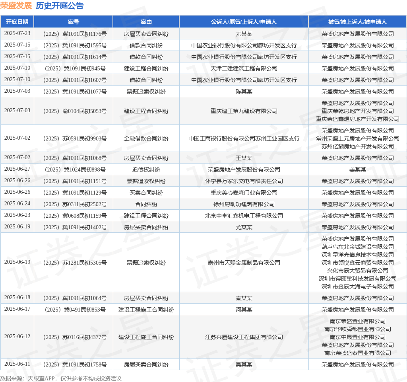Click plaintiff 泰州市天赐金属制品有限公司
407x382 pixels.
(244, 263)
